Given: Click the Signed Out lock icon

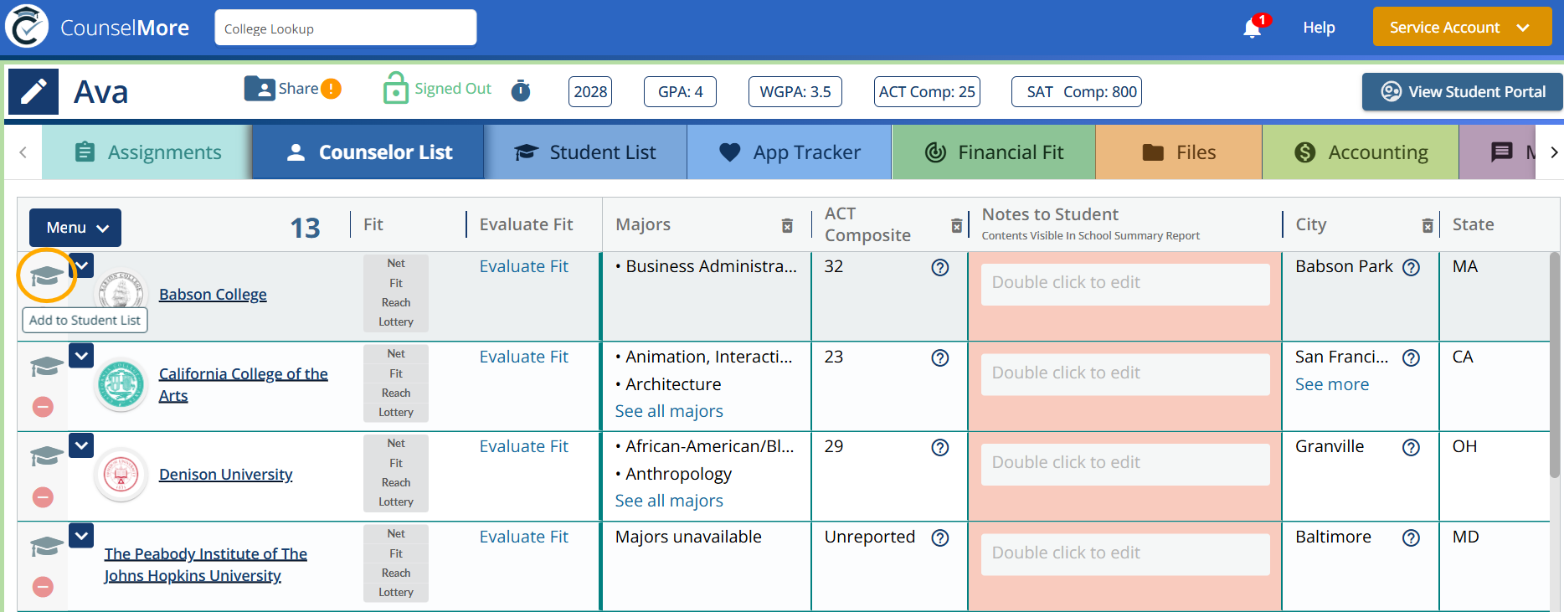Looking at the screenshot, I should tap(395, 88).
